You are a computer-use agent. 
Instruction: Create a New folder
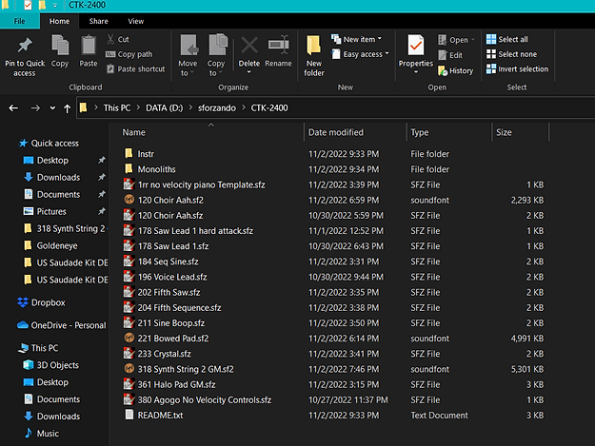click(314, 56)
